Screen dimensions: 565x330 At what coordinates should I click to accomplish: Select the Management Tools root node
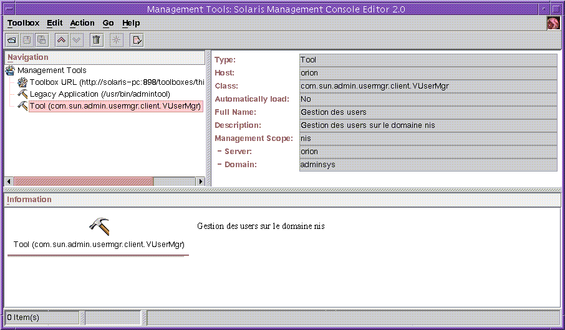click(x=52, y=70)
